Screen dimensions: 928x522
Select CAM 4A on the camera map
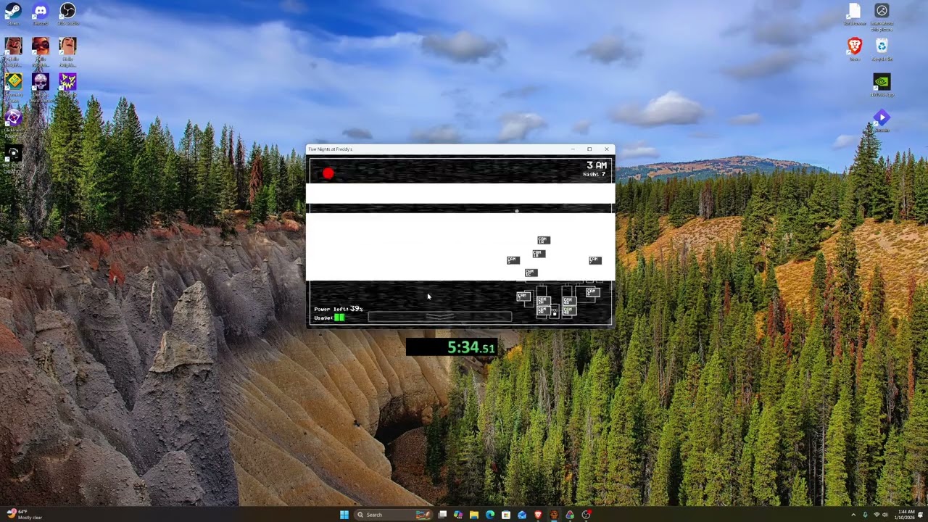coord(568,300)
